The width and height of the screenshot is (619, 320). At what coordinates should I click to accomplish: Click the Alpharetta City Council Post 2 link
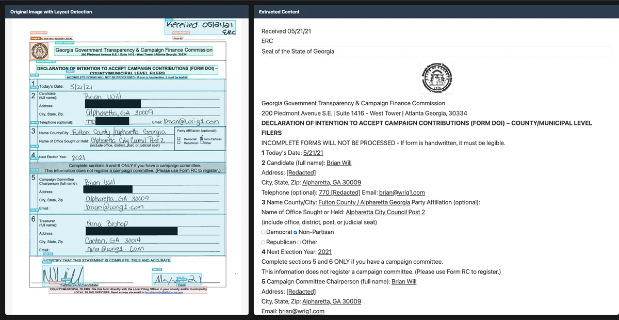(x=385, y=212)
